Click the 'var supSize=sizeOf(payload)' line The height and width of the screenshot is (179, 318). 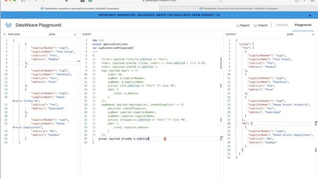[113, 48]
